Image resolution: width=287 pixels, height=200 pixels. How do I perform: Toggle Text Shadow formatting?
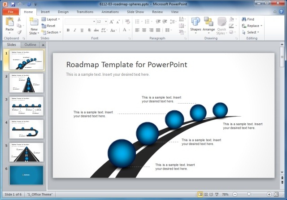click(x=89, y=30)
